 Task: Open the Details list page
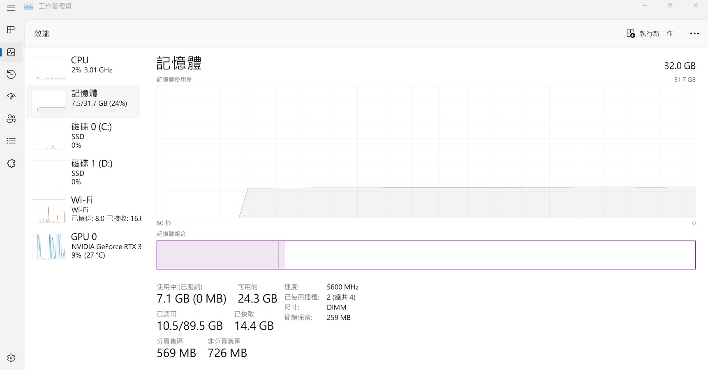tap(11, 141)
